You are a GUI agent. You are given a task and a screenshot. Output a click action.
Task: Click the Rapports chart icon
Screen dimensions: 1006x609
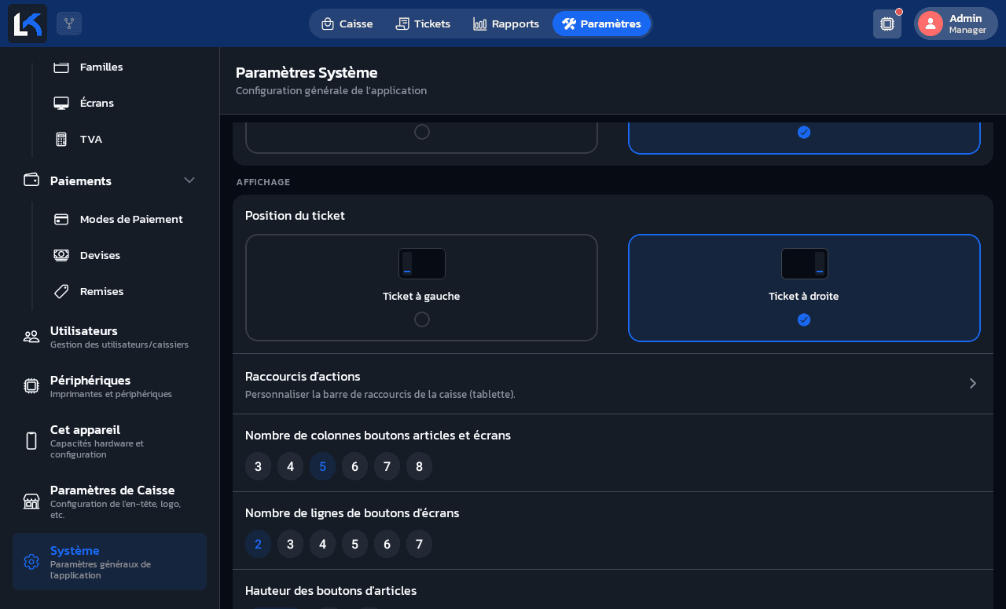click(x=480, y=24)
